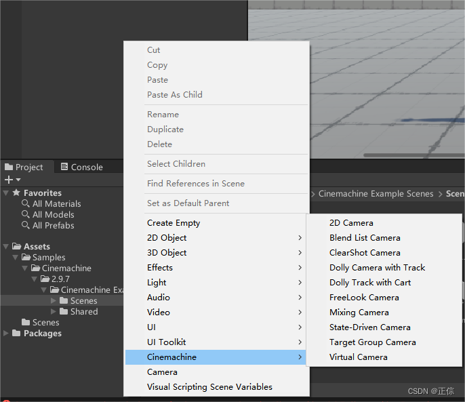This screenshot has height=402, width=465.
Task: Open the Project tab
Action: (27, 167)
